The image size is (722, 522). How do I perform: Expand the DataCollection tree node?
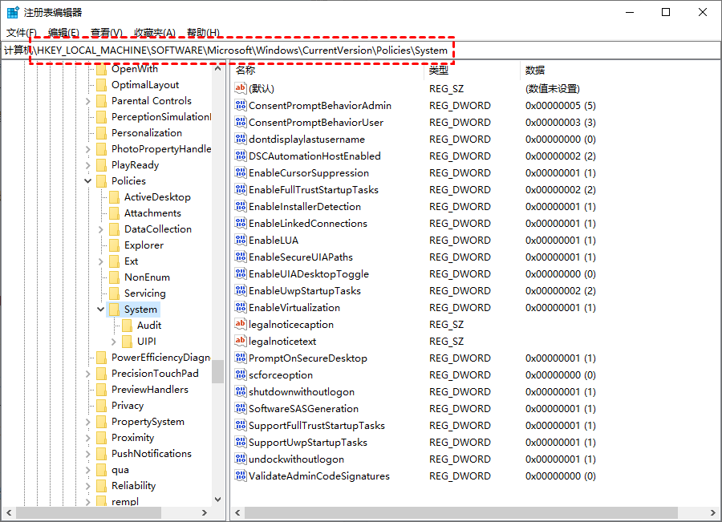(101, 229)
